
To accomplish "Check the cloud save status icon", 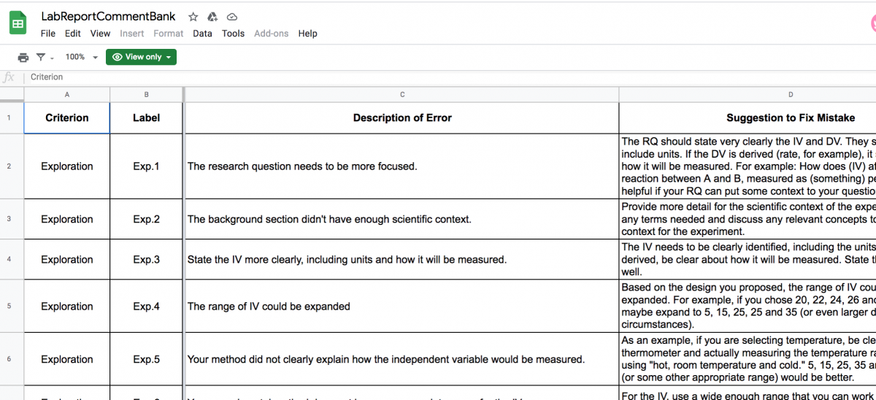I will click(x=232, y=17).
